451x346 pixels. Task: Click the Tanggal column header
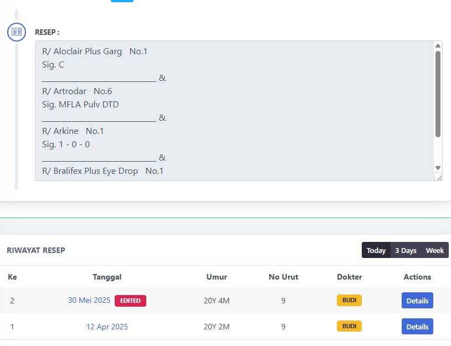pyautogui.click(x=107, y=277)
